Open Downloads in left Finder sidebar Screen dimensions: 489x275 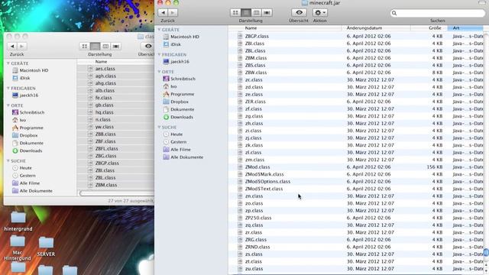[28, 151]
